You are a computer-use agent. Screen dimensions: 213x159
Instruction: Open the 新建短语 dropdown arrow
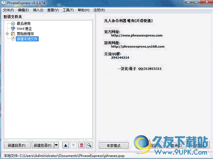(56, 145)
